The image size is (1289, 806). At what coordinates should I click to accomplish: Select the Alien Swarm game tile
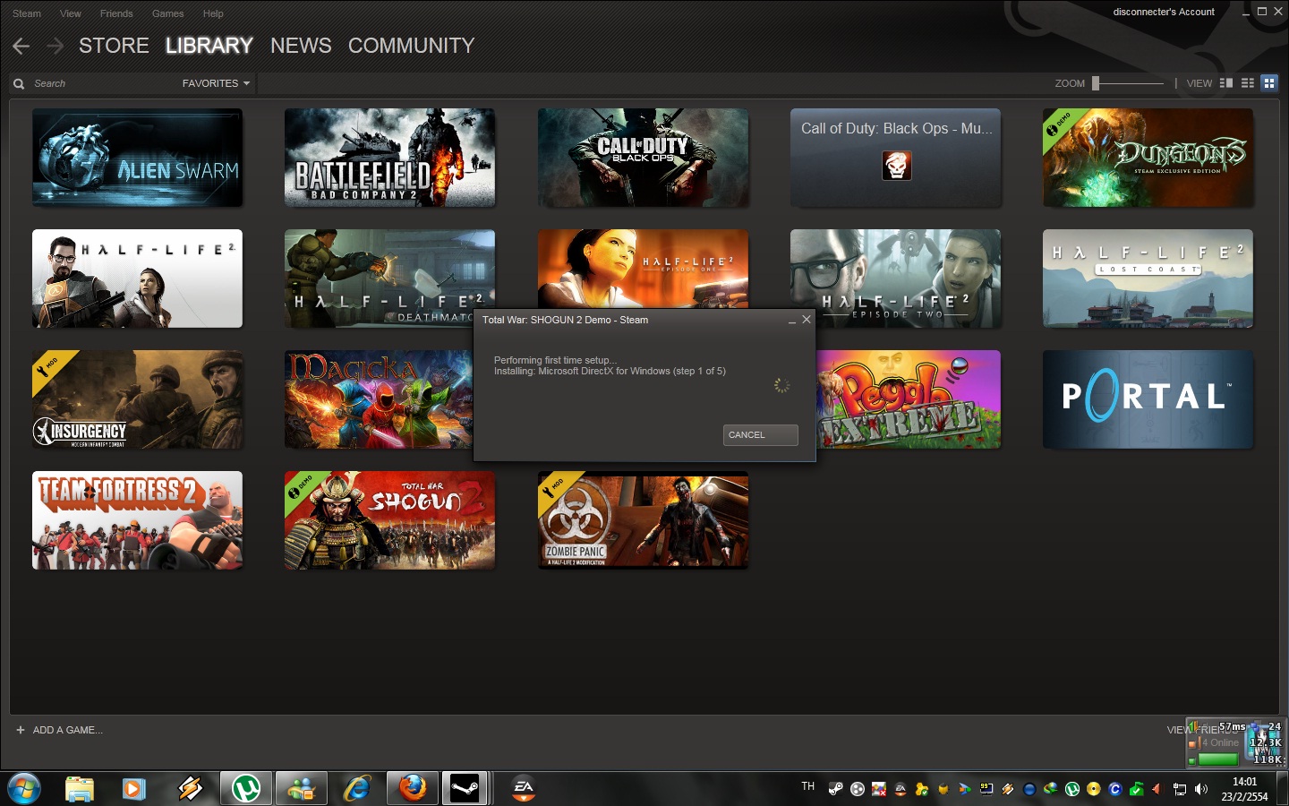click(138, 158)
